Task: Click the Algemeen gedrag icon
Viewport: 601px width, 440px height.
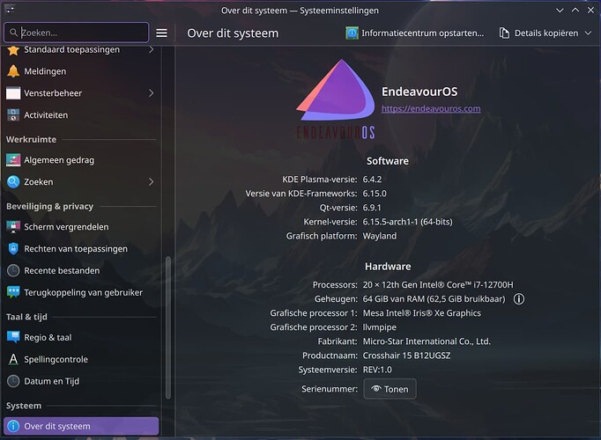Action: tap(13, 160)
